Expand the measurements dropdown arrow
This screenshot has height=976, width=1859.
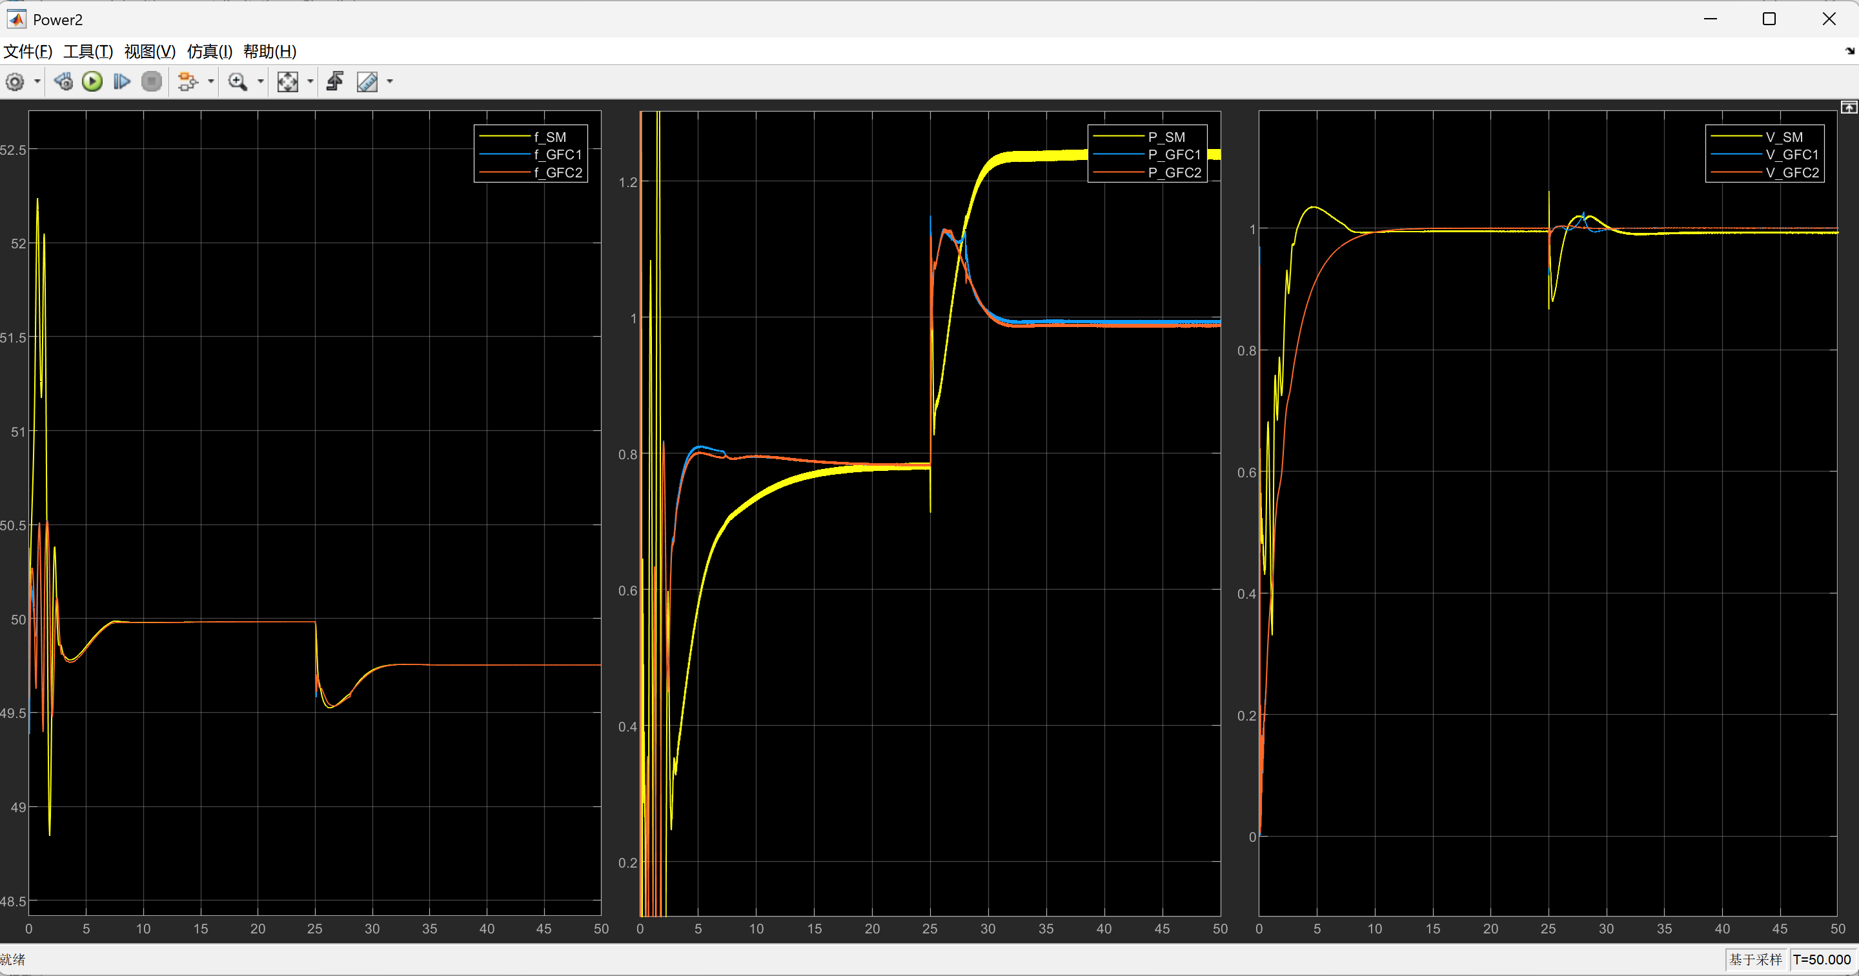(x=390, y=82)
